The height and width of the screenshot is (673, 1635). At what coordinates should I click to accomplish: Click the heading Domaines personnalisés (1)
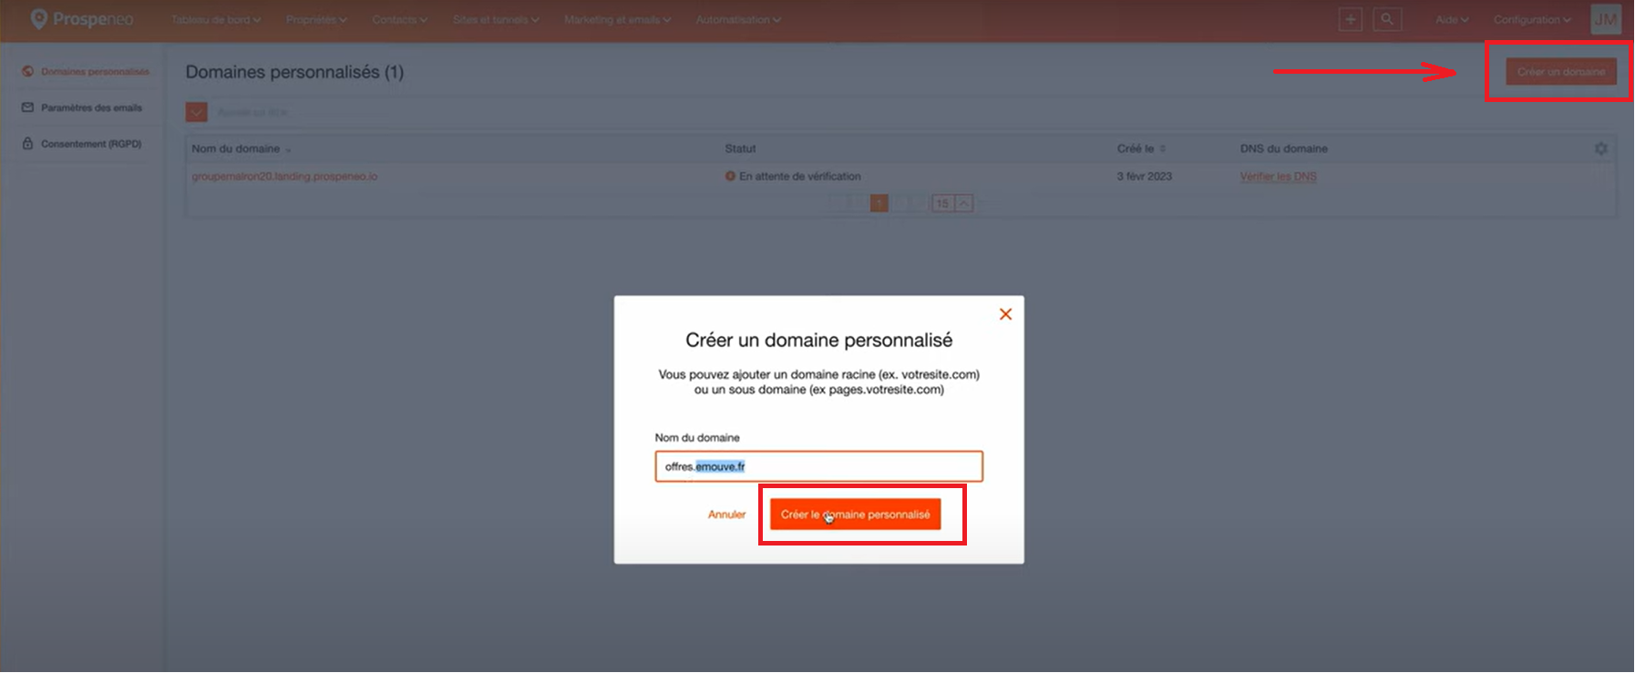coord(294,72)
